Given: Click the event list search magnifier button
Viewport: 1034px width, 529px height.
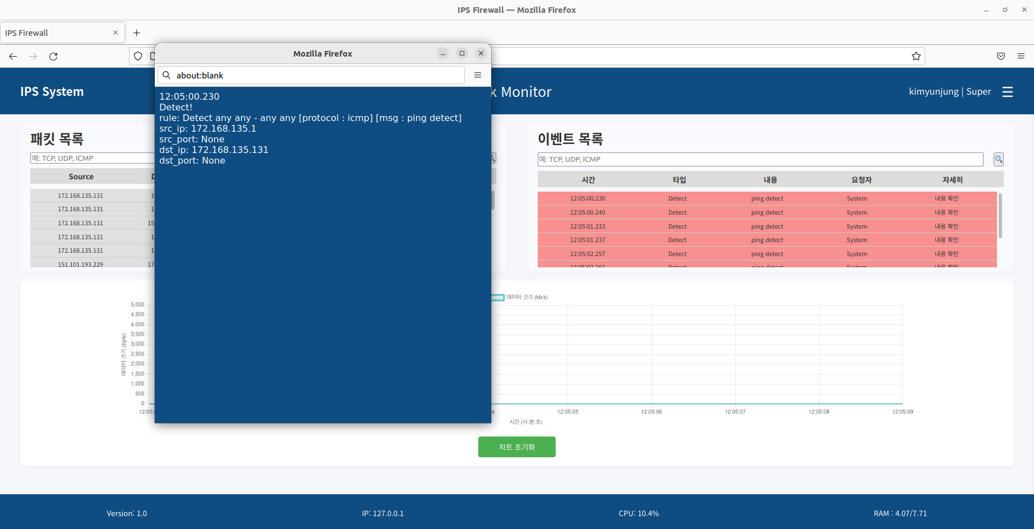Looking at the screenshot, I should [998, 159].
